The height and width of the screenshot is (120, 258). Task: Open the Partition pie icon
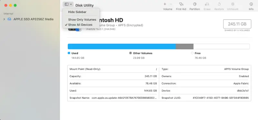point(195,4)
